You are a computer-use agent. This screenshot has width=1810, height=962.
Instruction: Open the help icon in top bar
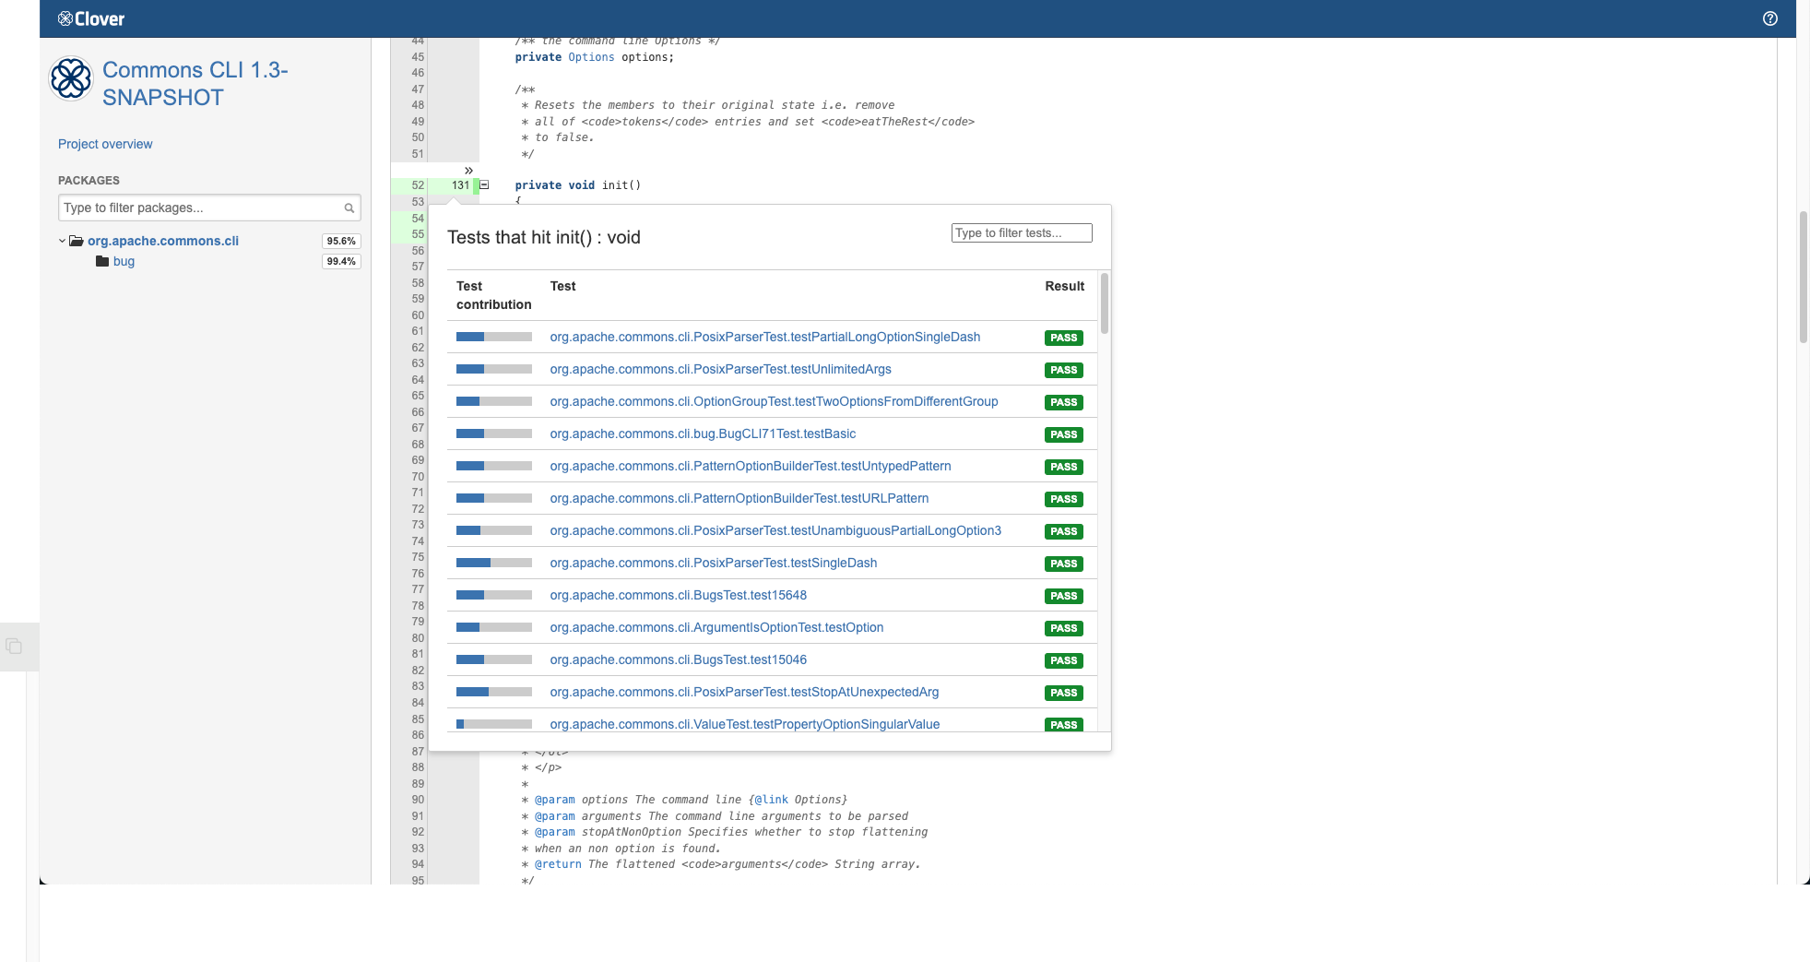(x=1769, y=18)
